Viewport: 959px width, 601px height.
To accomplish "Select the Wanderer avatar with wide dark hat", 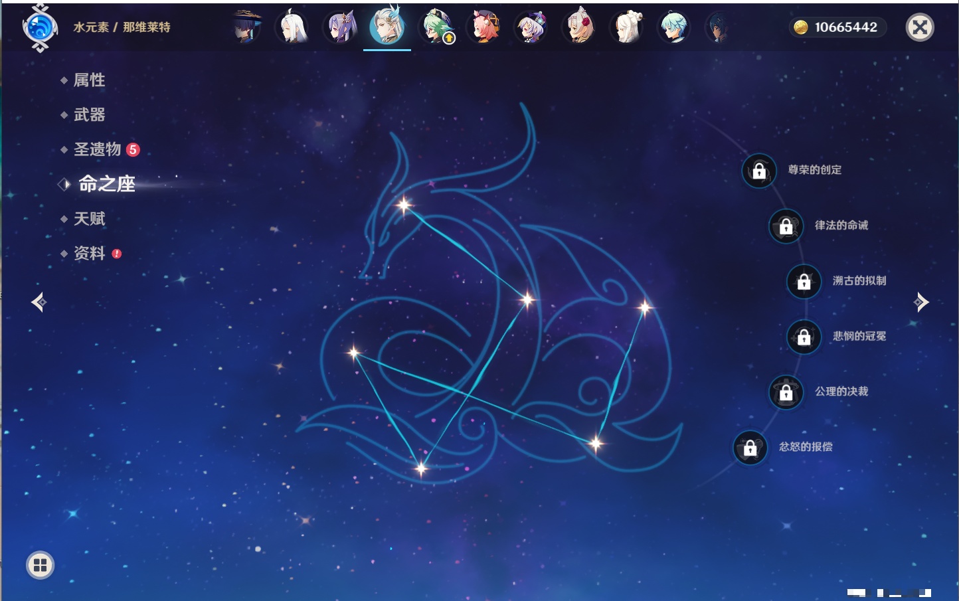I will point(246,28).
